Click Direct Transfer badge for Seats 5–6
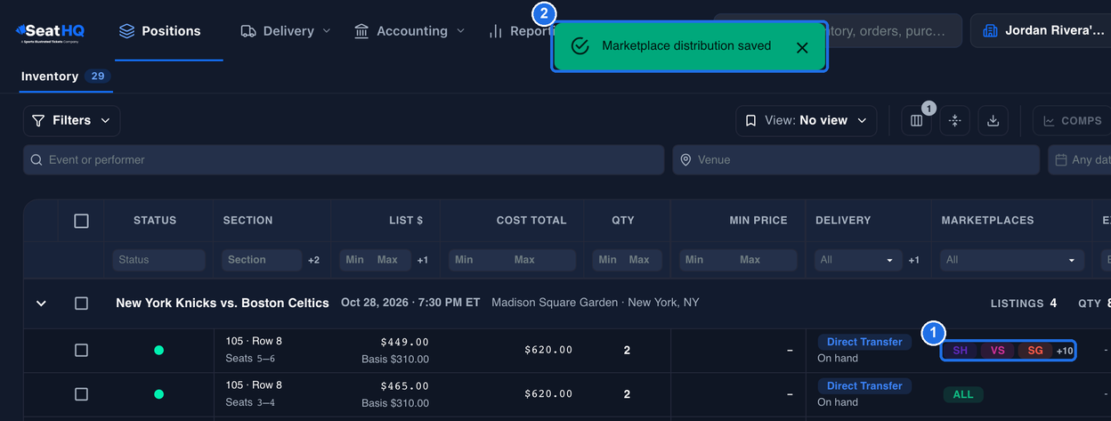The height and width of the screenshot is (421, 1111). (x=864, y=342)
